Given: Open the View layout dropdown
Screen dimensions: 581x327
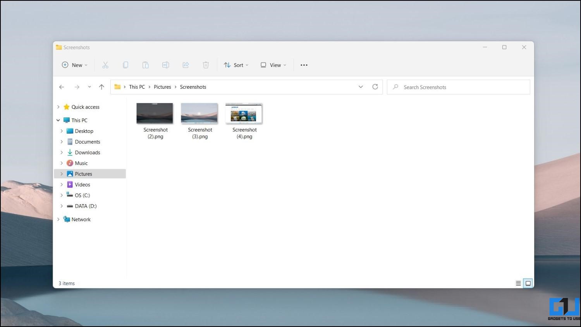Looking at the screenshot, I should (x=273, y=65).
